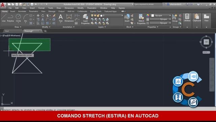Expand the Properties panel
The height and width of the screenshot is (122, 216).
click(153, 27)
